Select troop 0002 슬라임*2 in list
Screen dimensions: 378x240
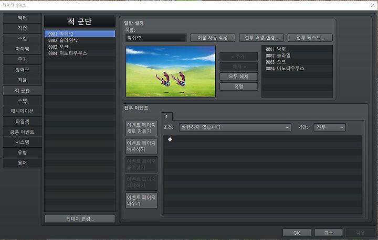pos(80,40)
